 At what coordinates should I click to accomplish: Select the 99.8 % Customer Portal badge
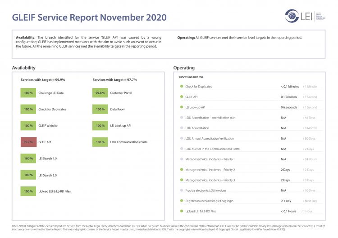click(100, 93)
